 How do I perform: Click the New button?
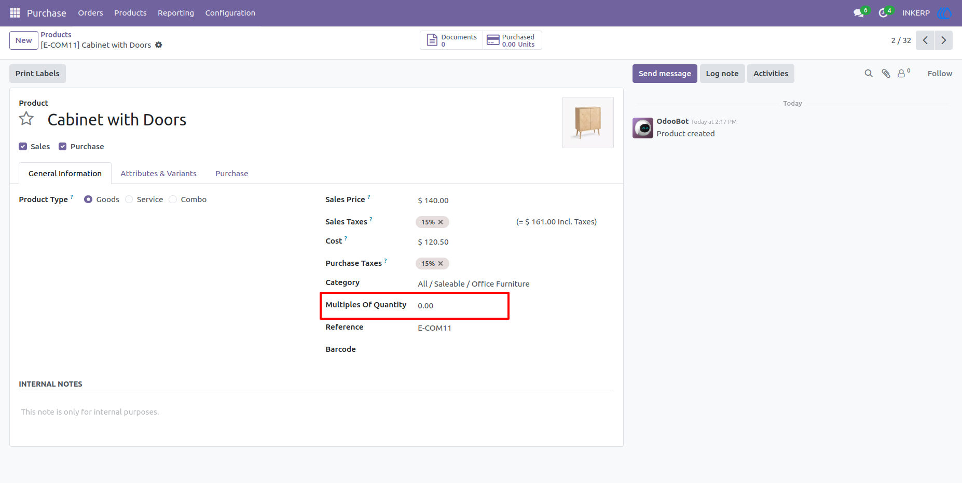tap(24, 40)
